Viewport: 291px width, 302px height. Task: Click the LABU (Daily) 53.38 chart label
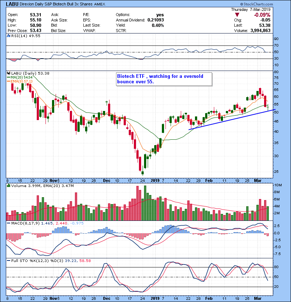click(30, 73)
